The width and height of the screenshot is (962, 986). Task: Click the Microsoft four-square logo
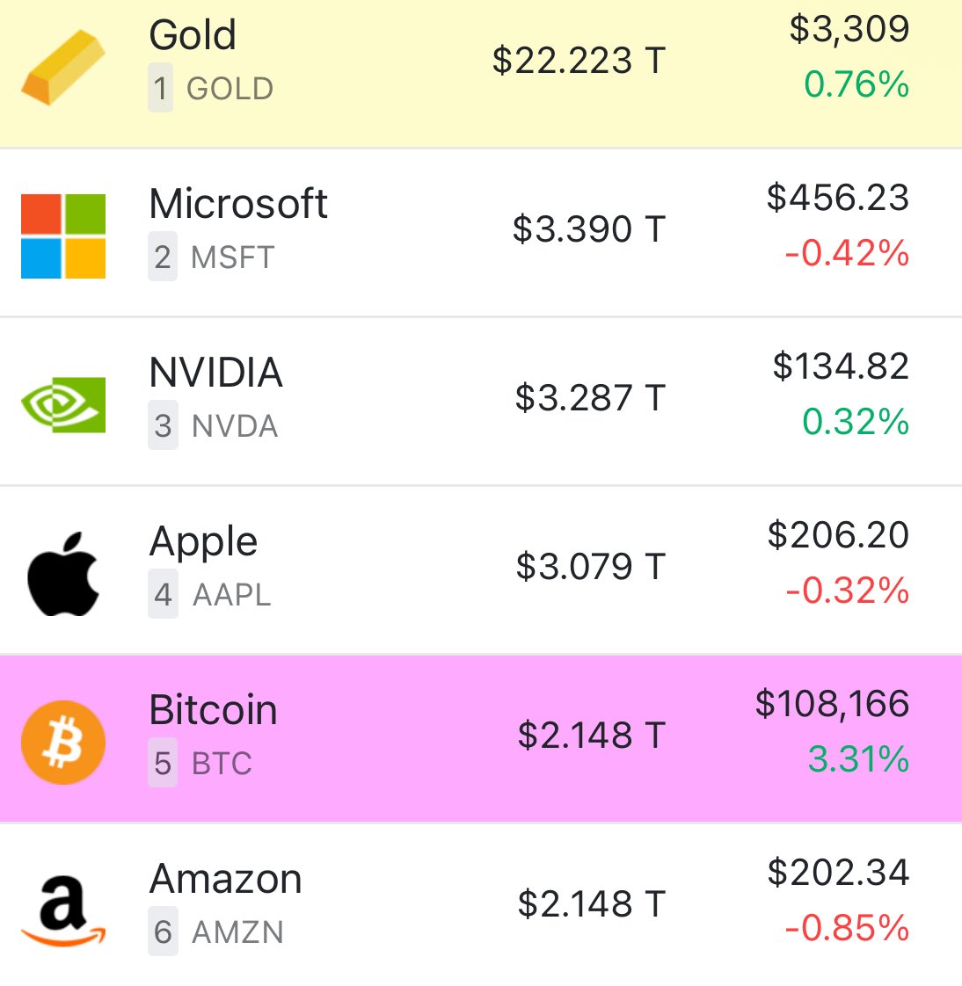[63, 236]
